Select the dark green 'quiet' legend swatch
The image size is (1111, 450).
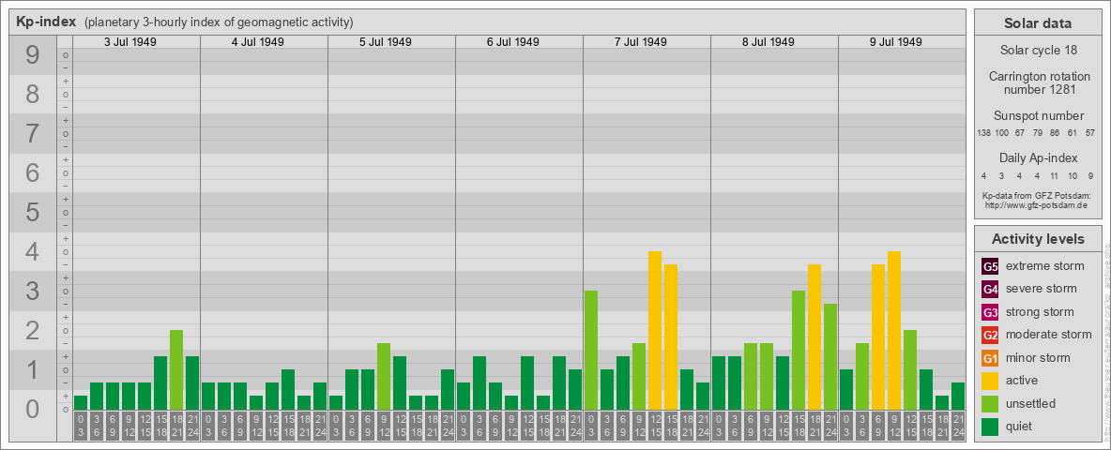click(990, 426)
